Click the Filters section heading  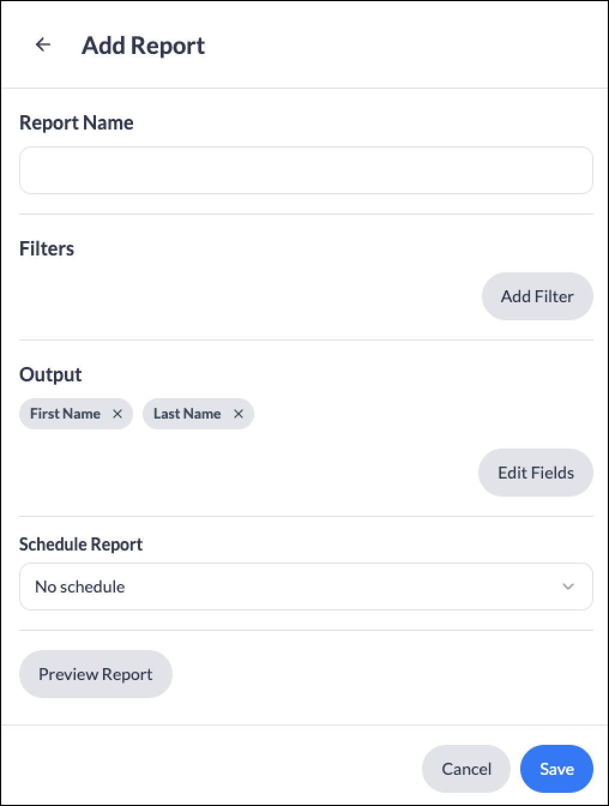point(47,248)
